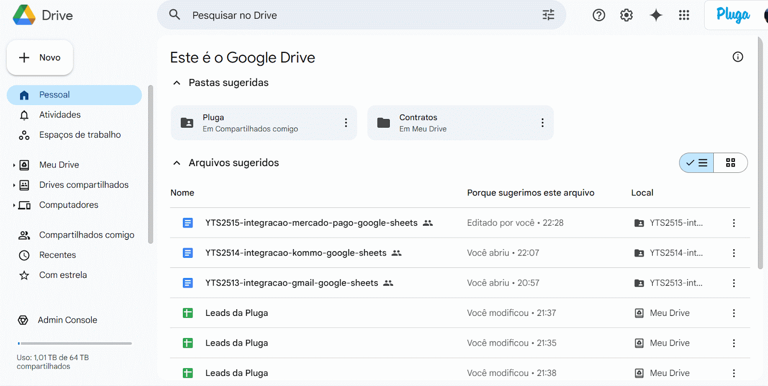
Task: Collapse Pastas sugeridas section
Action: pos(177,83)
